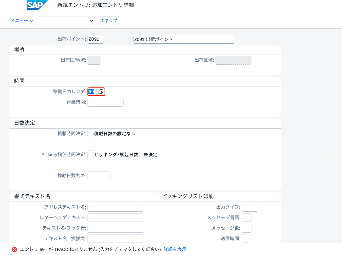The width and height of the screenshot is (342, 255).
Task: Click the 送信時間 input field
Action: coord(245,239)
